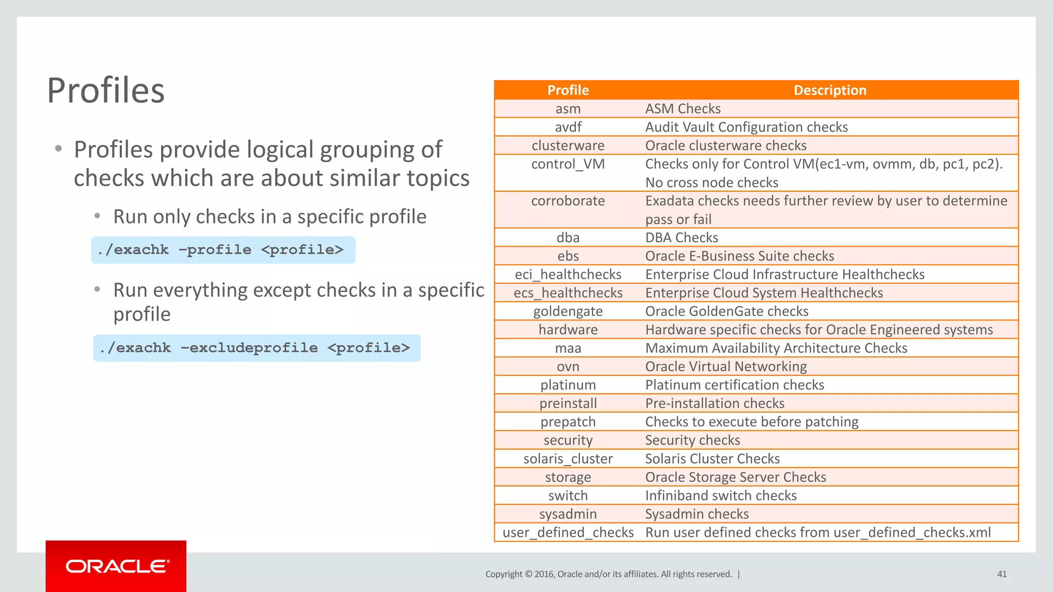Select the sysadmin profile cell
The width and height of the screenshot is (1053, 592).
tap(568, 514)
